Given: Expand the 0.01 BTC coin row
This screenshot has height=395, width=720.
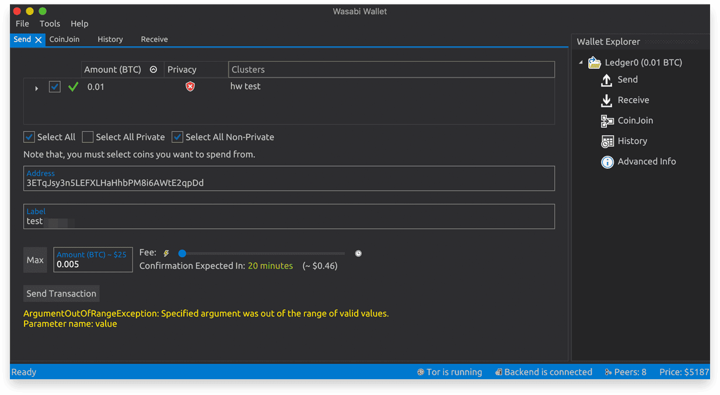Looking at the screenshot, I should point(36,88).
